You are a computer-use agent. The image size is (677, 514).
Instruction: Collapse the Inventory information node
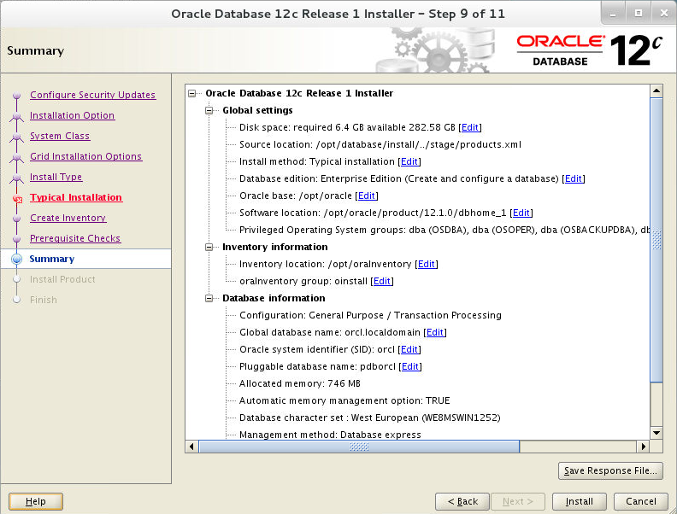pyautogui.click(x=209, y=247)
